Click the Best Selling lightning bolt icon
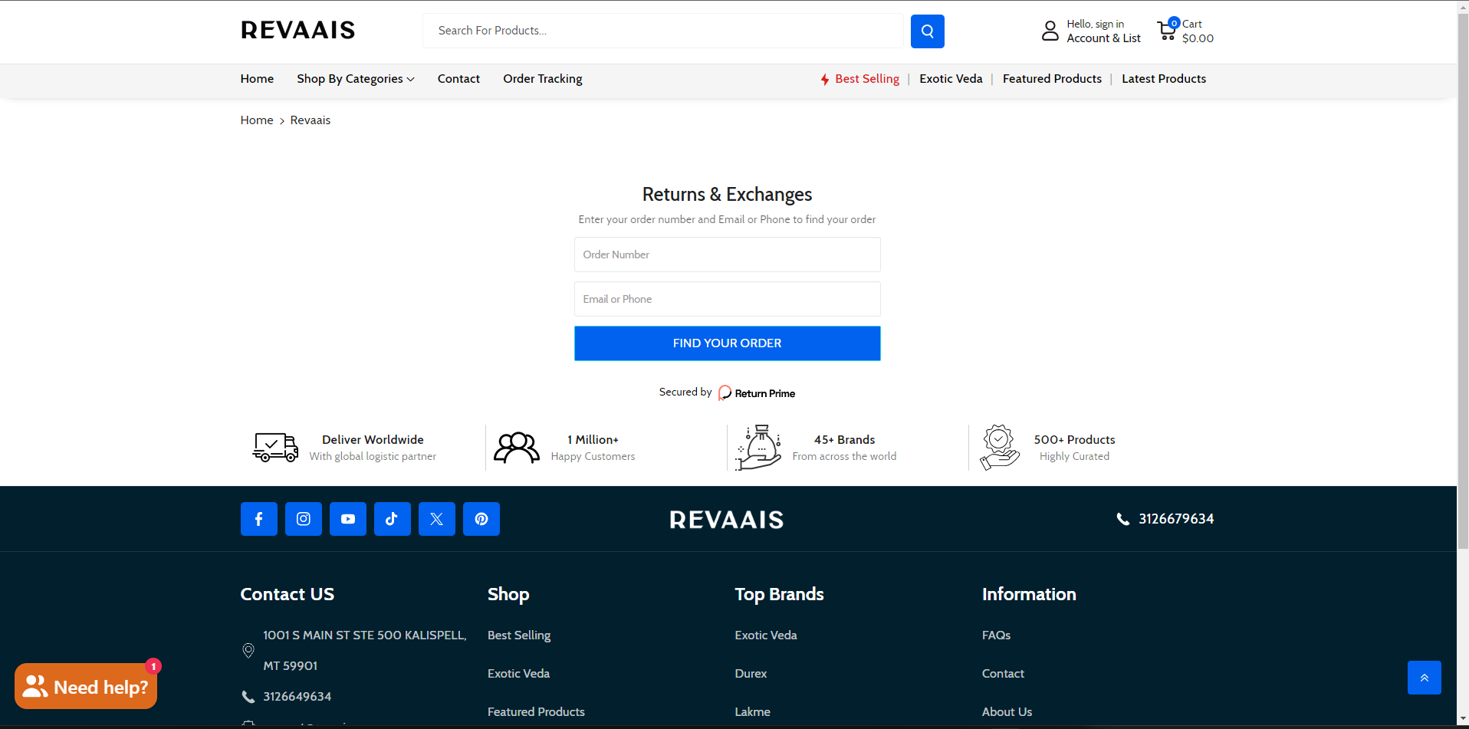 pyautogui.click(x=825, y=79)
